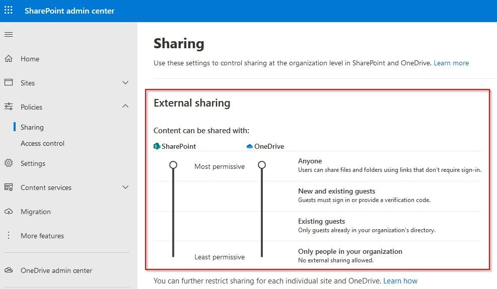The width and height of the screenshot is (497, 289).
Task: Open More features in the navigation
Action: 42,236
